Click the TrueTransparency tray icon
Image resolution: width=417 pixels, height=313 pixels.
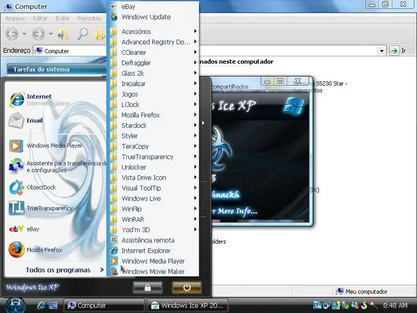click(x=317, y=305)
